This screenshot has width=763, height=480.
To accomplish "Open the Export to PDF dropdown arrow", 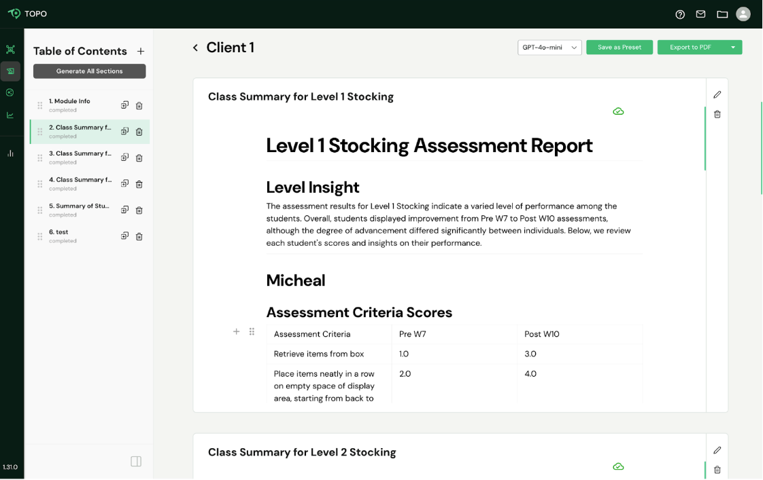I will [733, 47].
